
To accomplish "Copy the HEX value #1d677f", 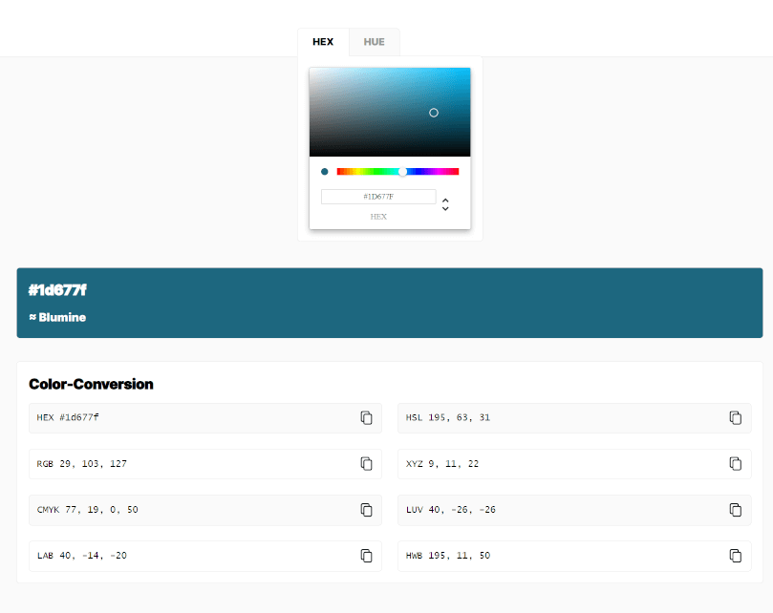I will (x=366, y=417).
